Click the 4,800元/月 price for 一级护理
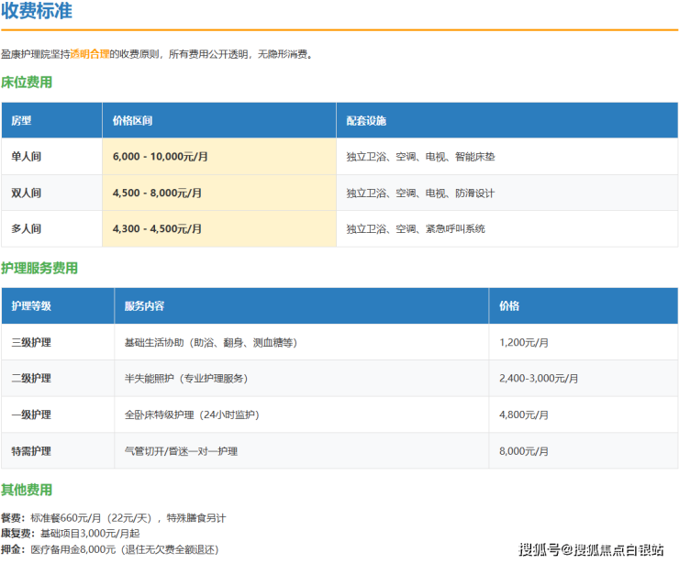 tap(524, 415)
